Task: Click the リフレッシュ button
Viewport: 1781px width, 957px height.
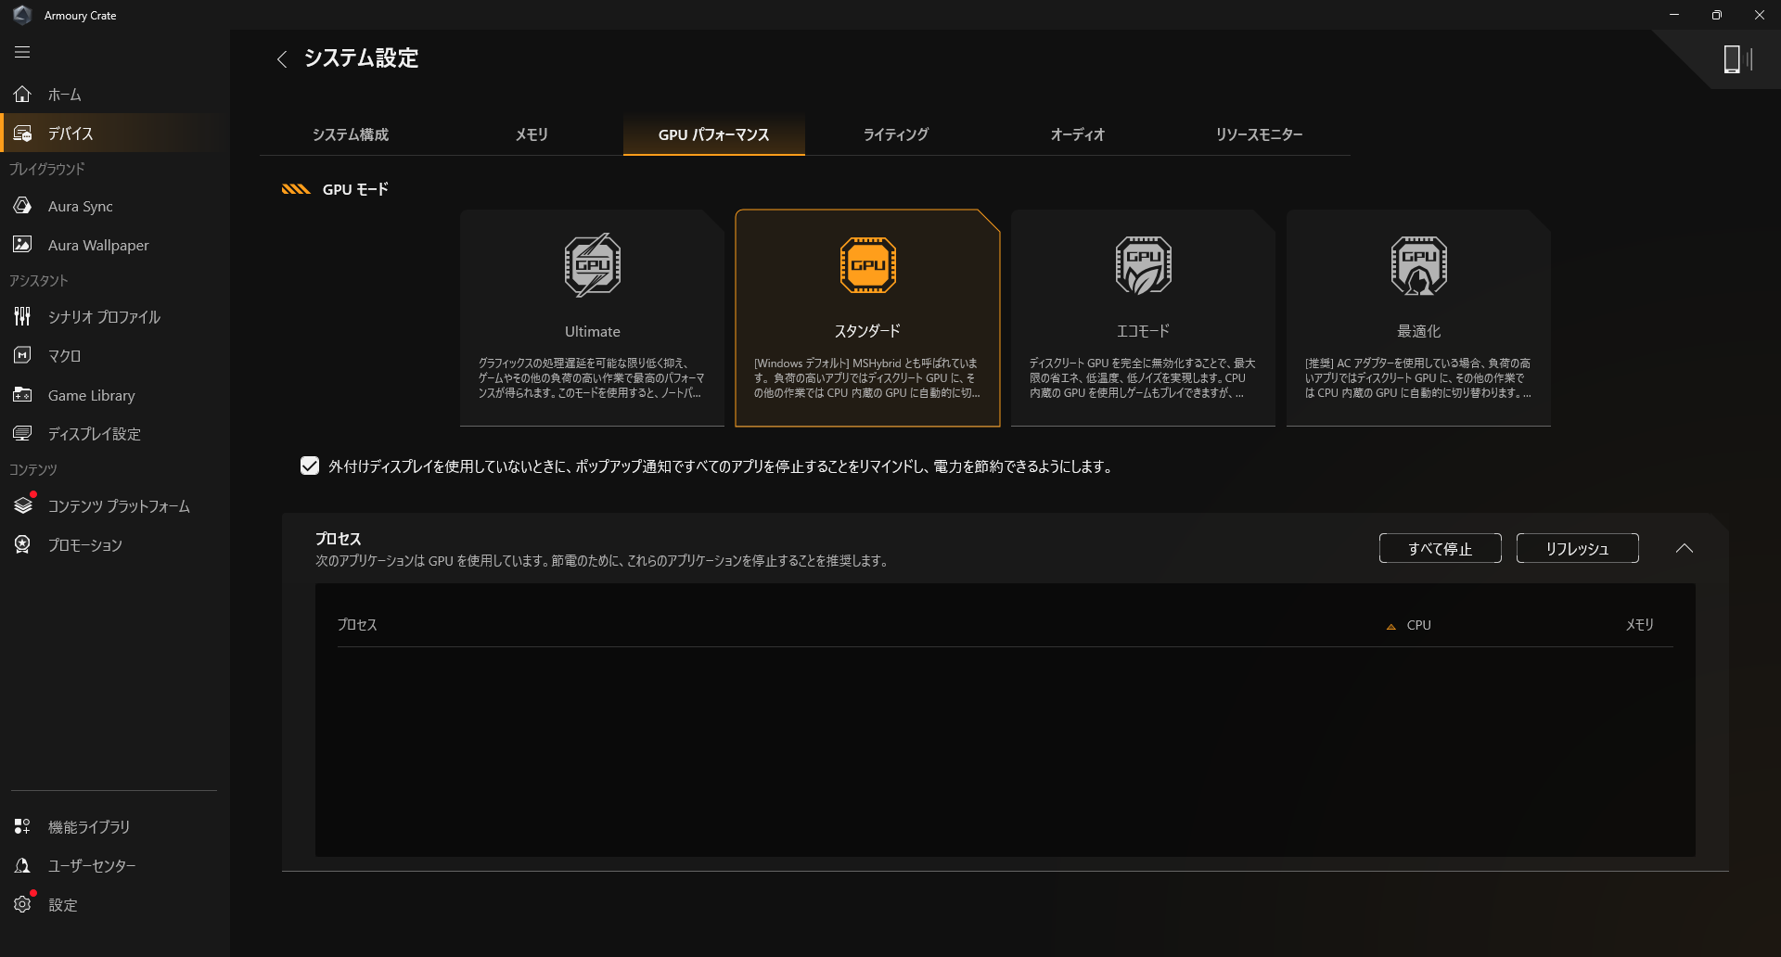Action: pos(1578,548)
